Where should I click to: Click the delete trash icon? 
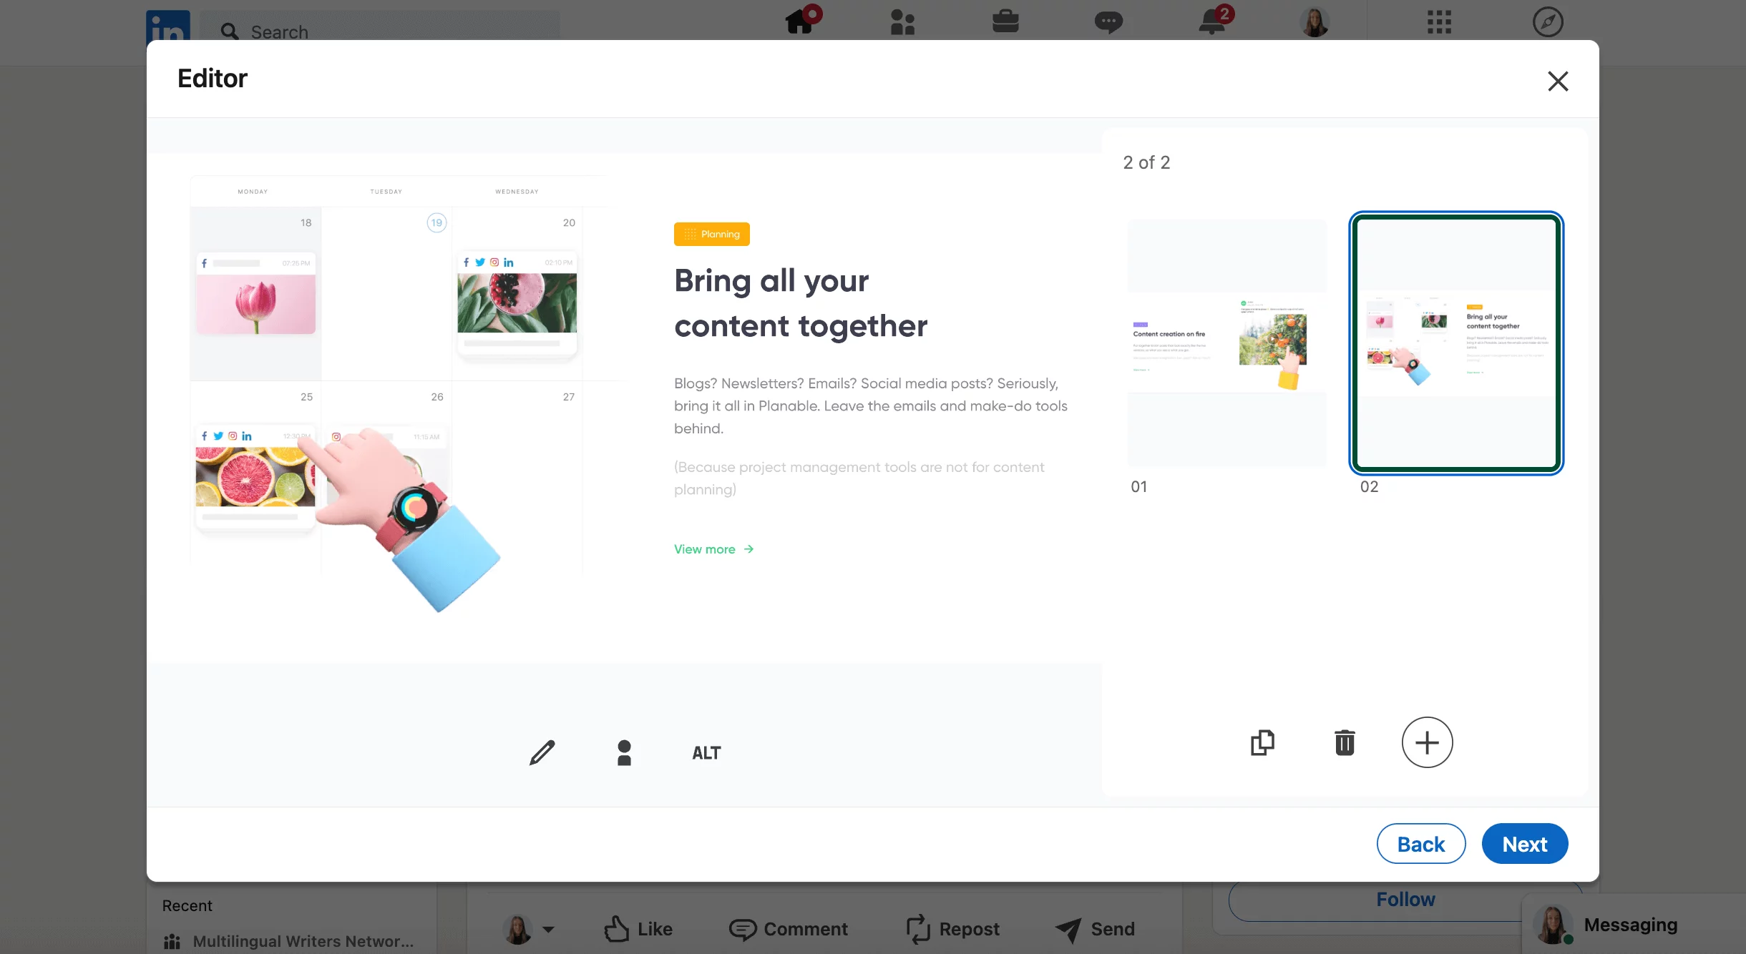click(1344, 740)
